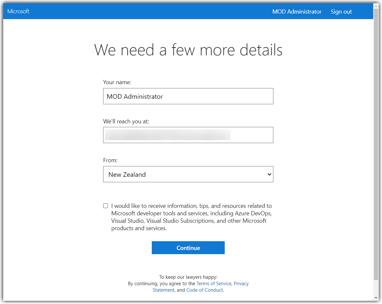Open the MOD Administrator account link

click(x=297, y=11)
